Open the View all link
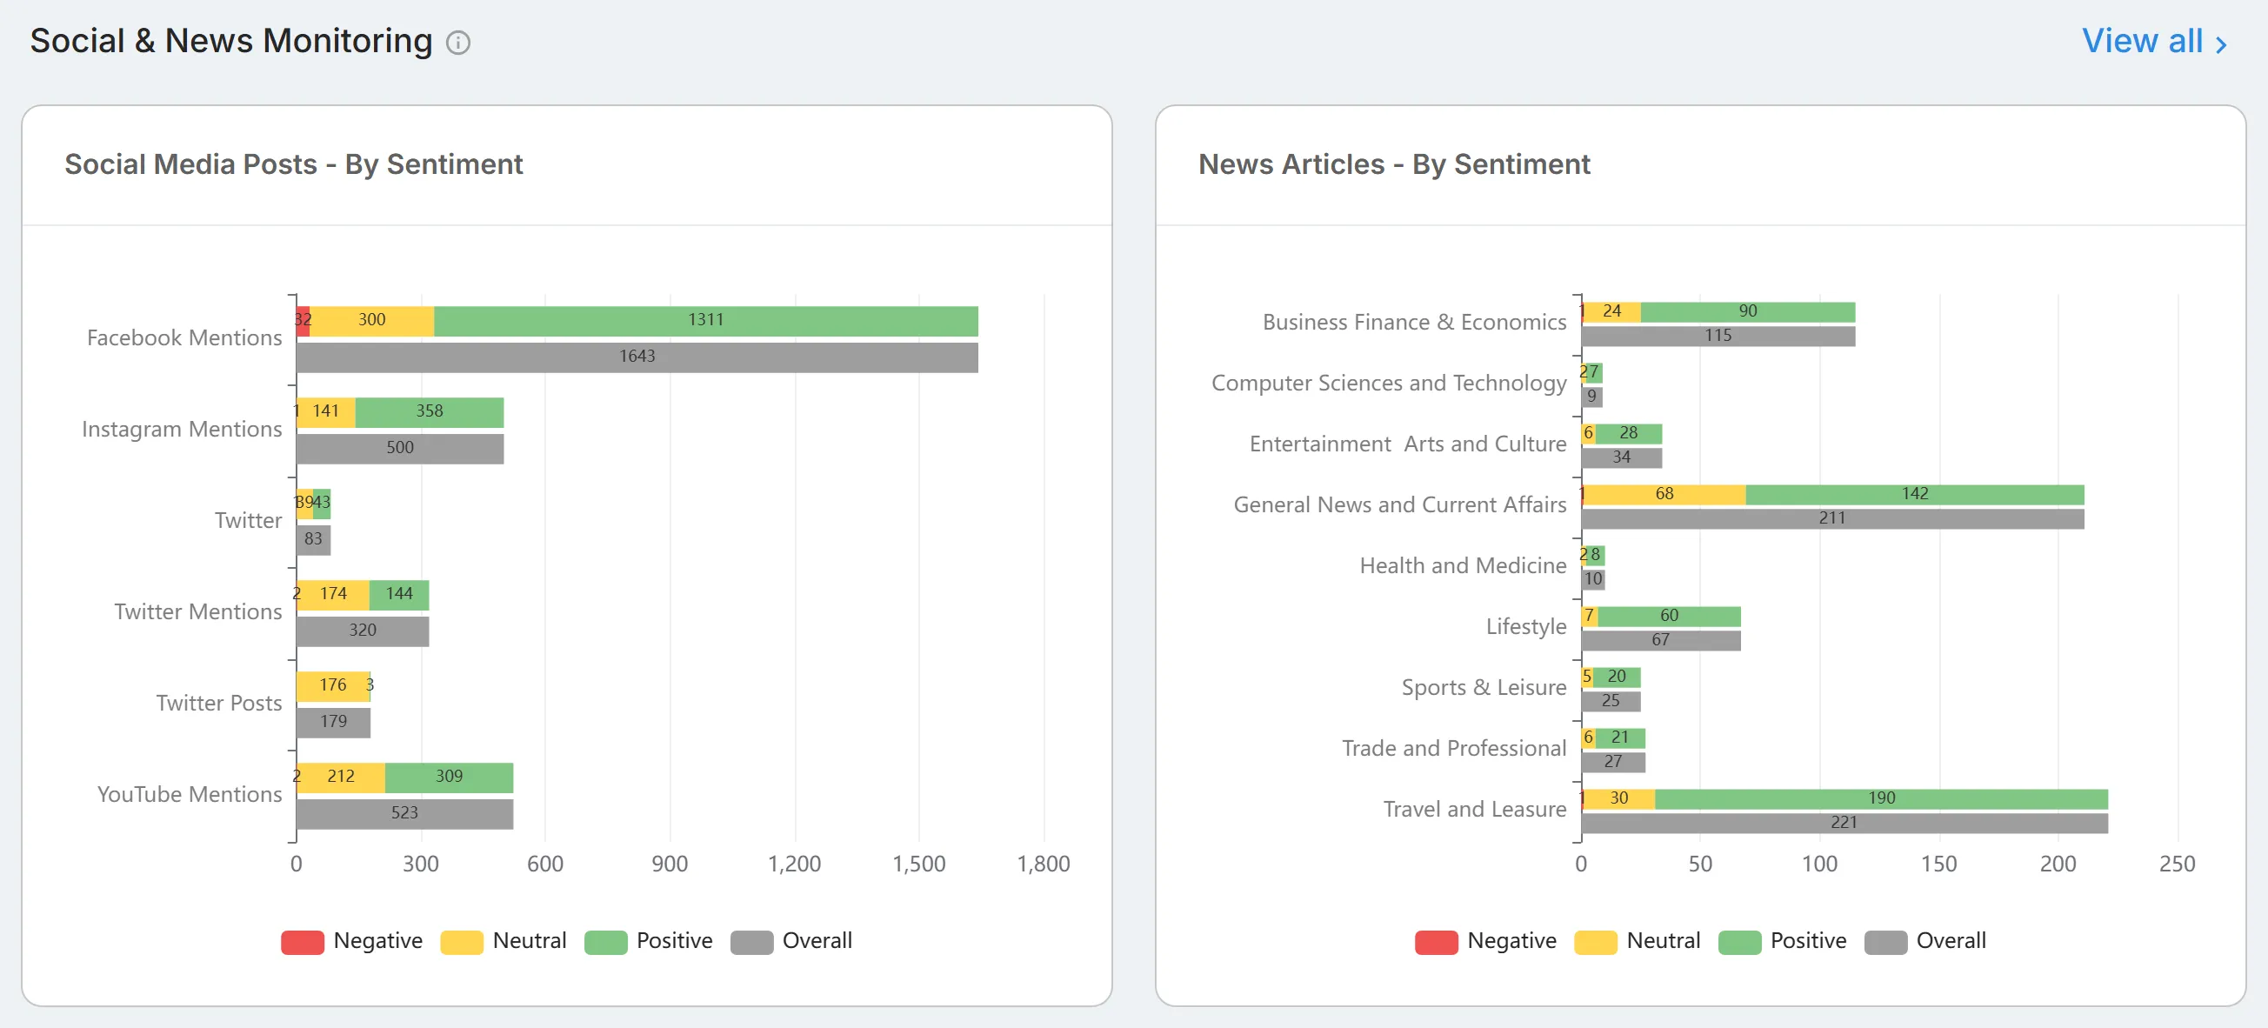The width and height of the screenshot is (2268, 1028). pos(2153,42)
